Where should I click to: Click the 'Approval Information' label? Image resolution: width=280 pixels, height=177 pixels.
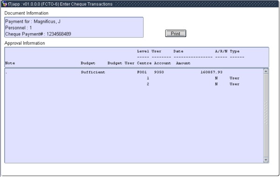25,43
